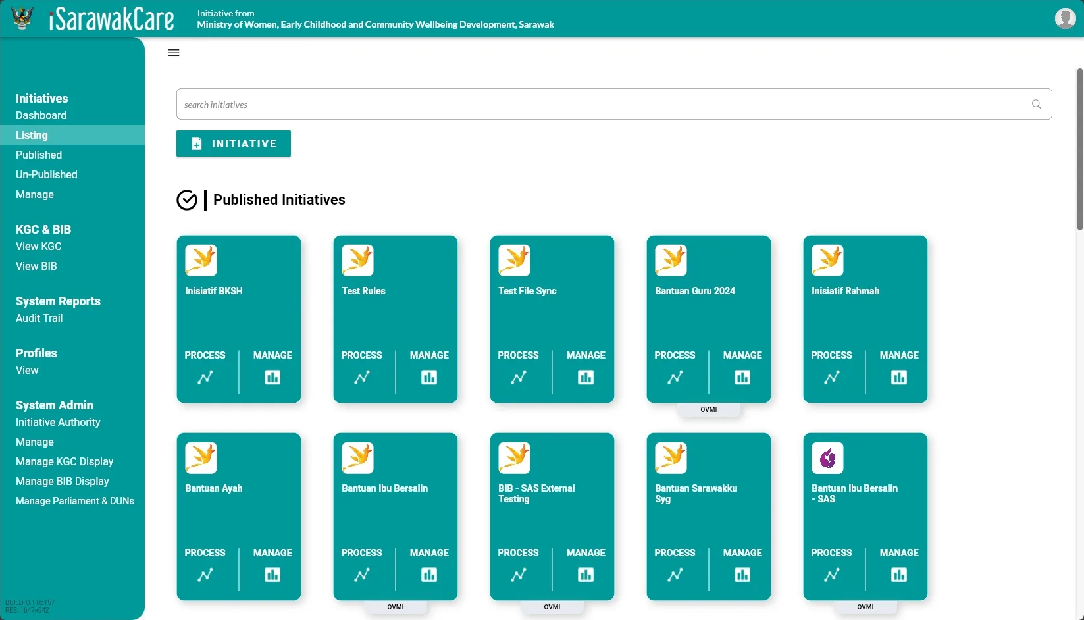Click the Published Initiatives heading

tap(279, 199)
